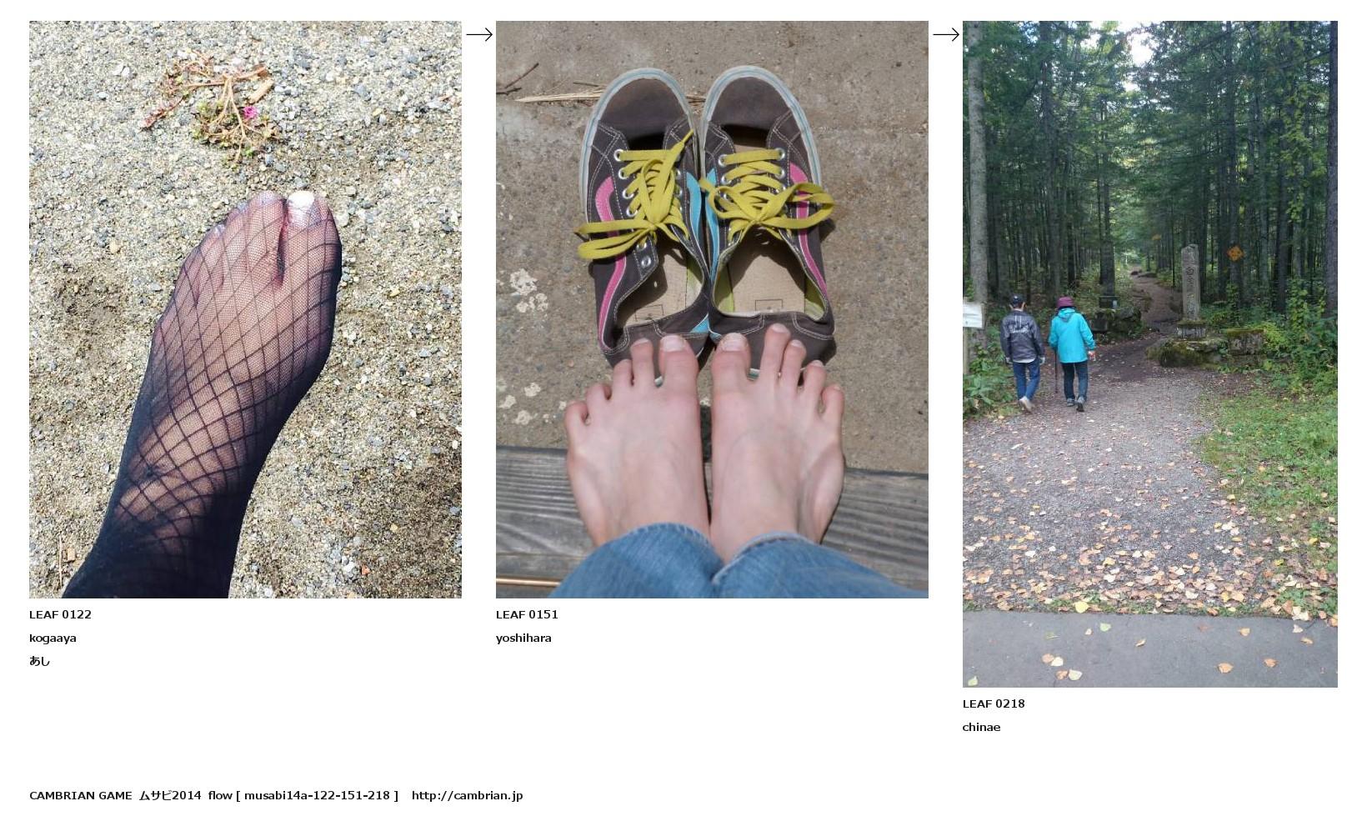Select author name chinae
This screenshot has width=1367, height=816.
981,727
